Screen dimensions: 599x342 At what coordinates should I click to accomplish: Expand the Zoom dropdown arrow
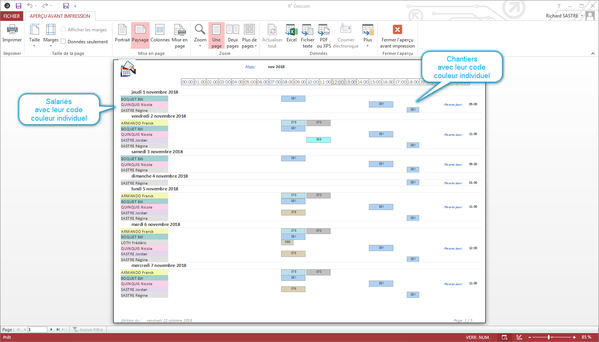coord(200,46)
